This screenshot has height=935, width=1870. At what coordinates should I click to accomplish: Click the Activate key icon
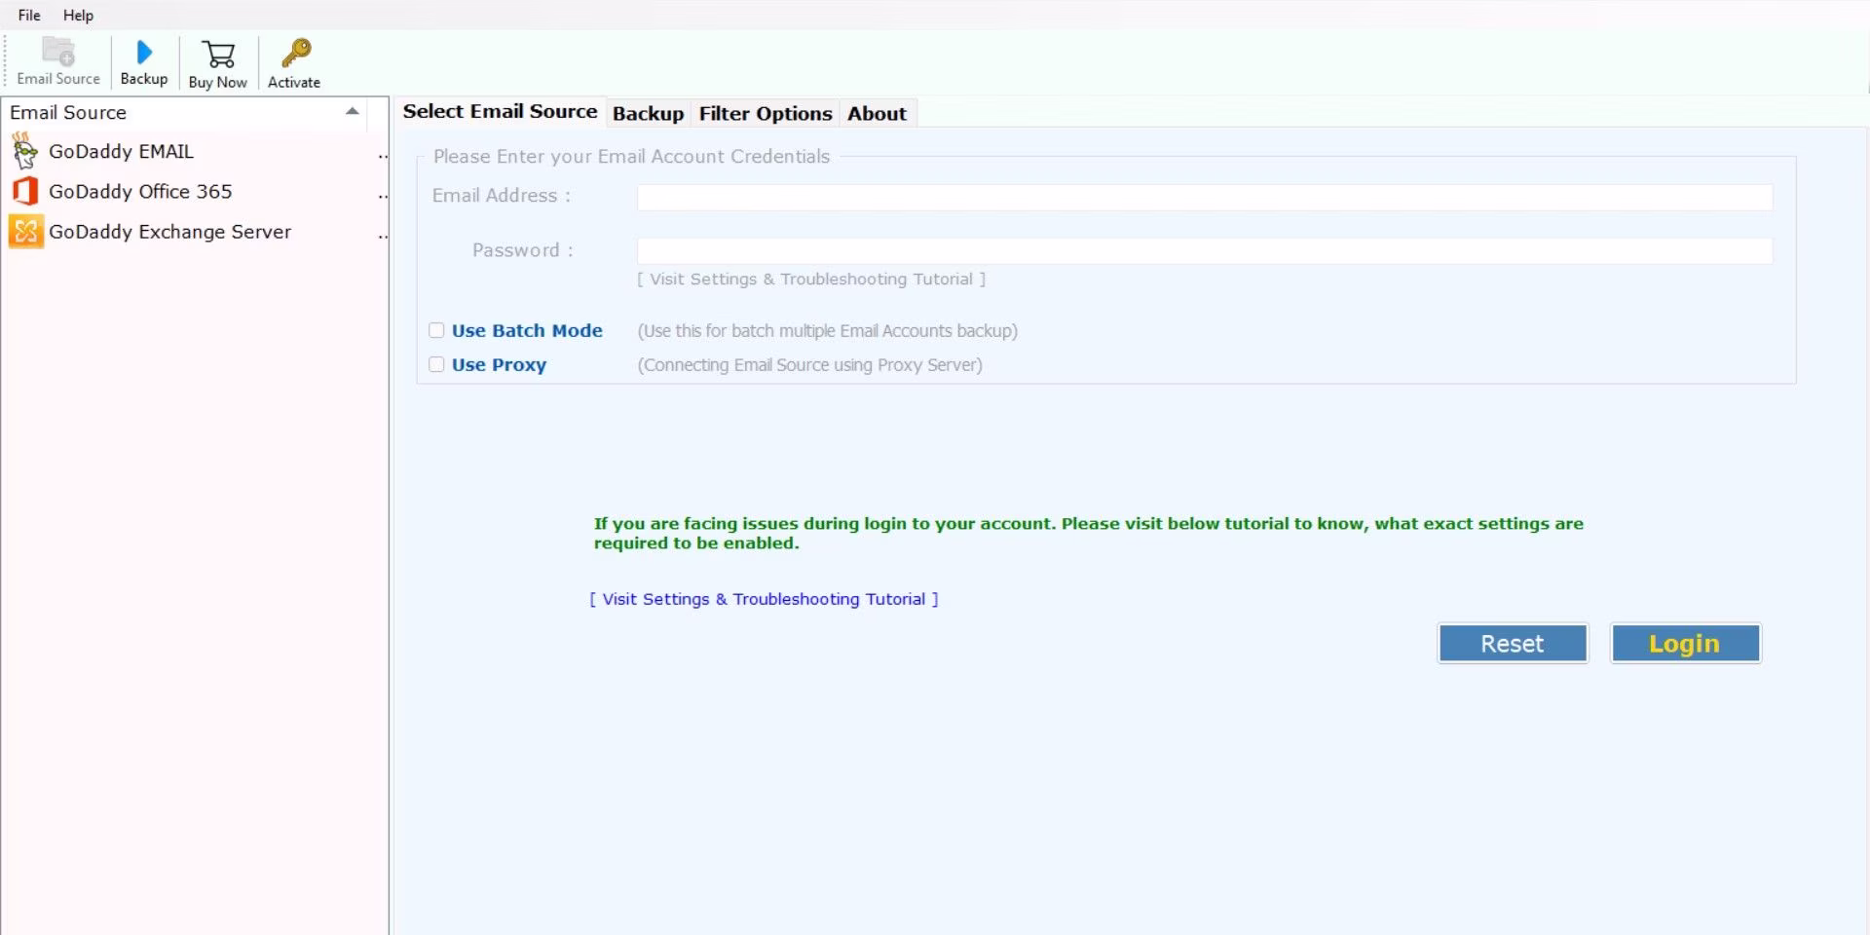point(295,53)
